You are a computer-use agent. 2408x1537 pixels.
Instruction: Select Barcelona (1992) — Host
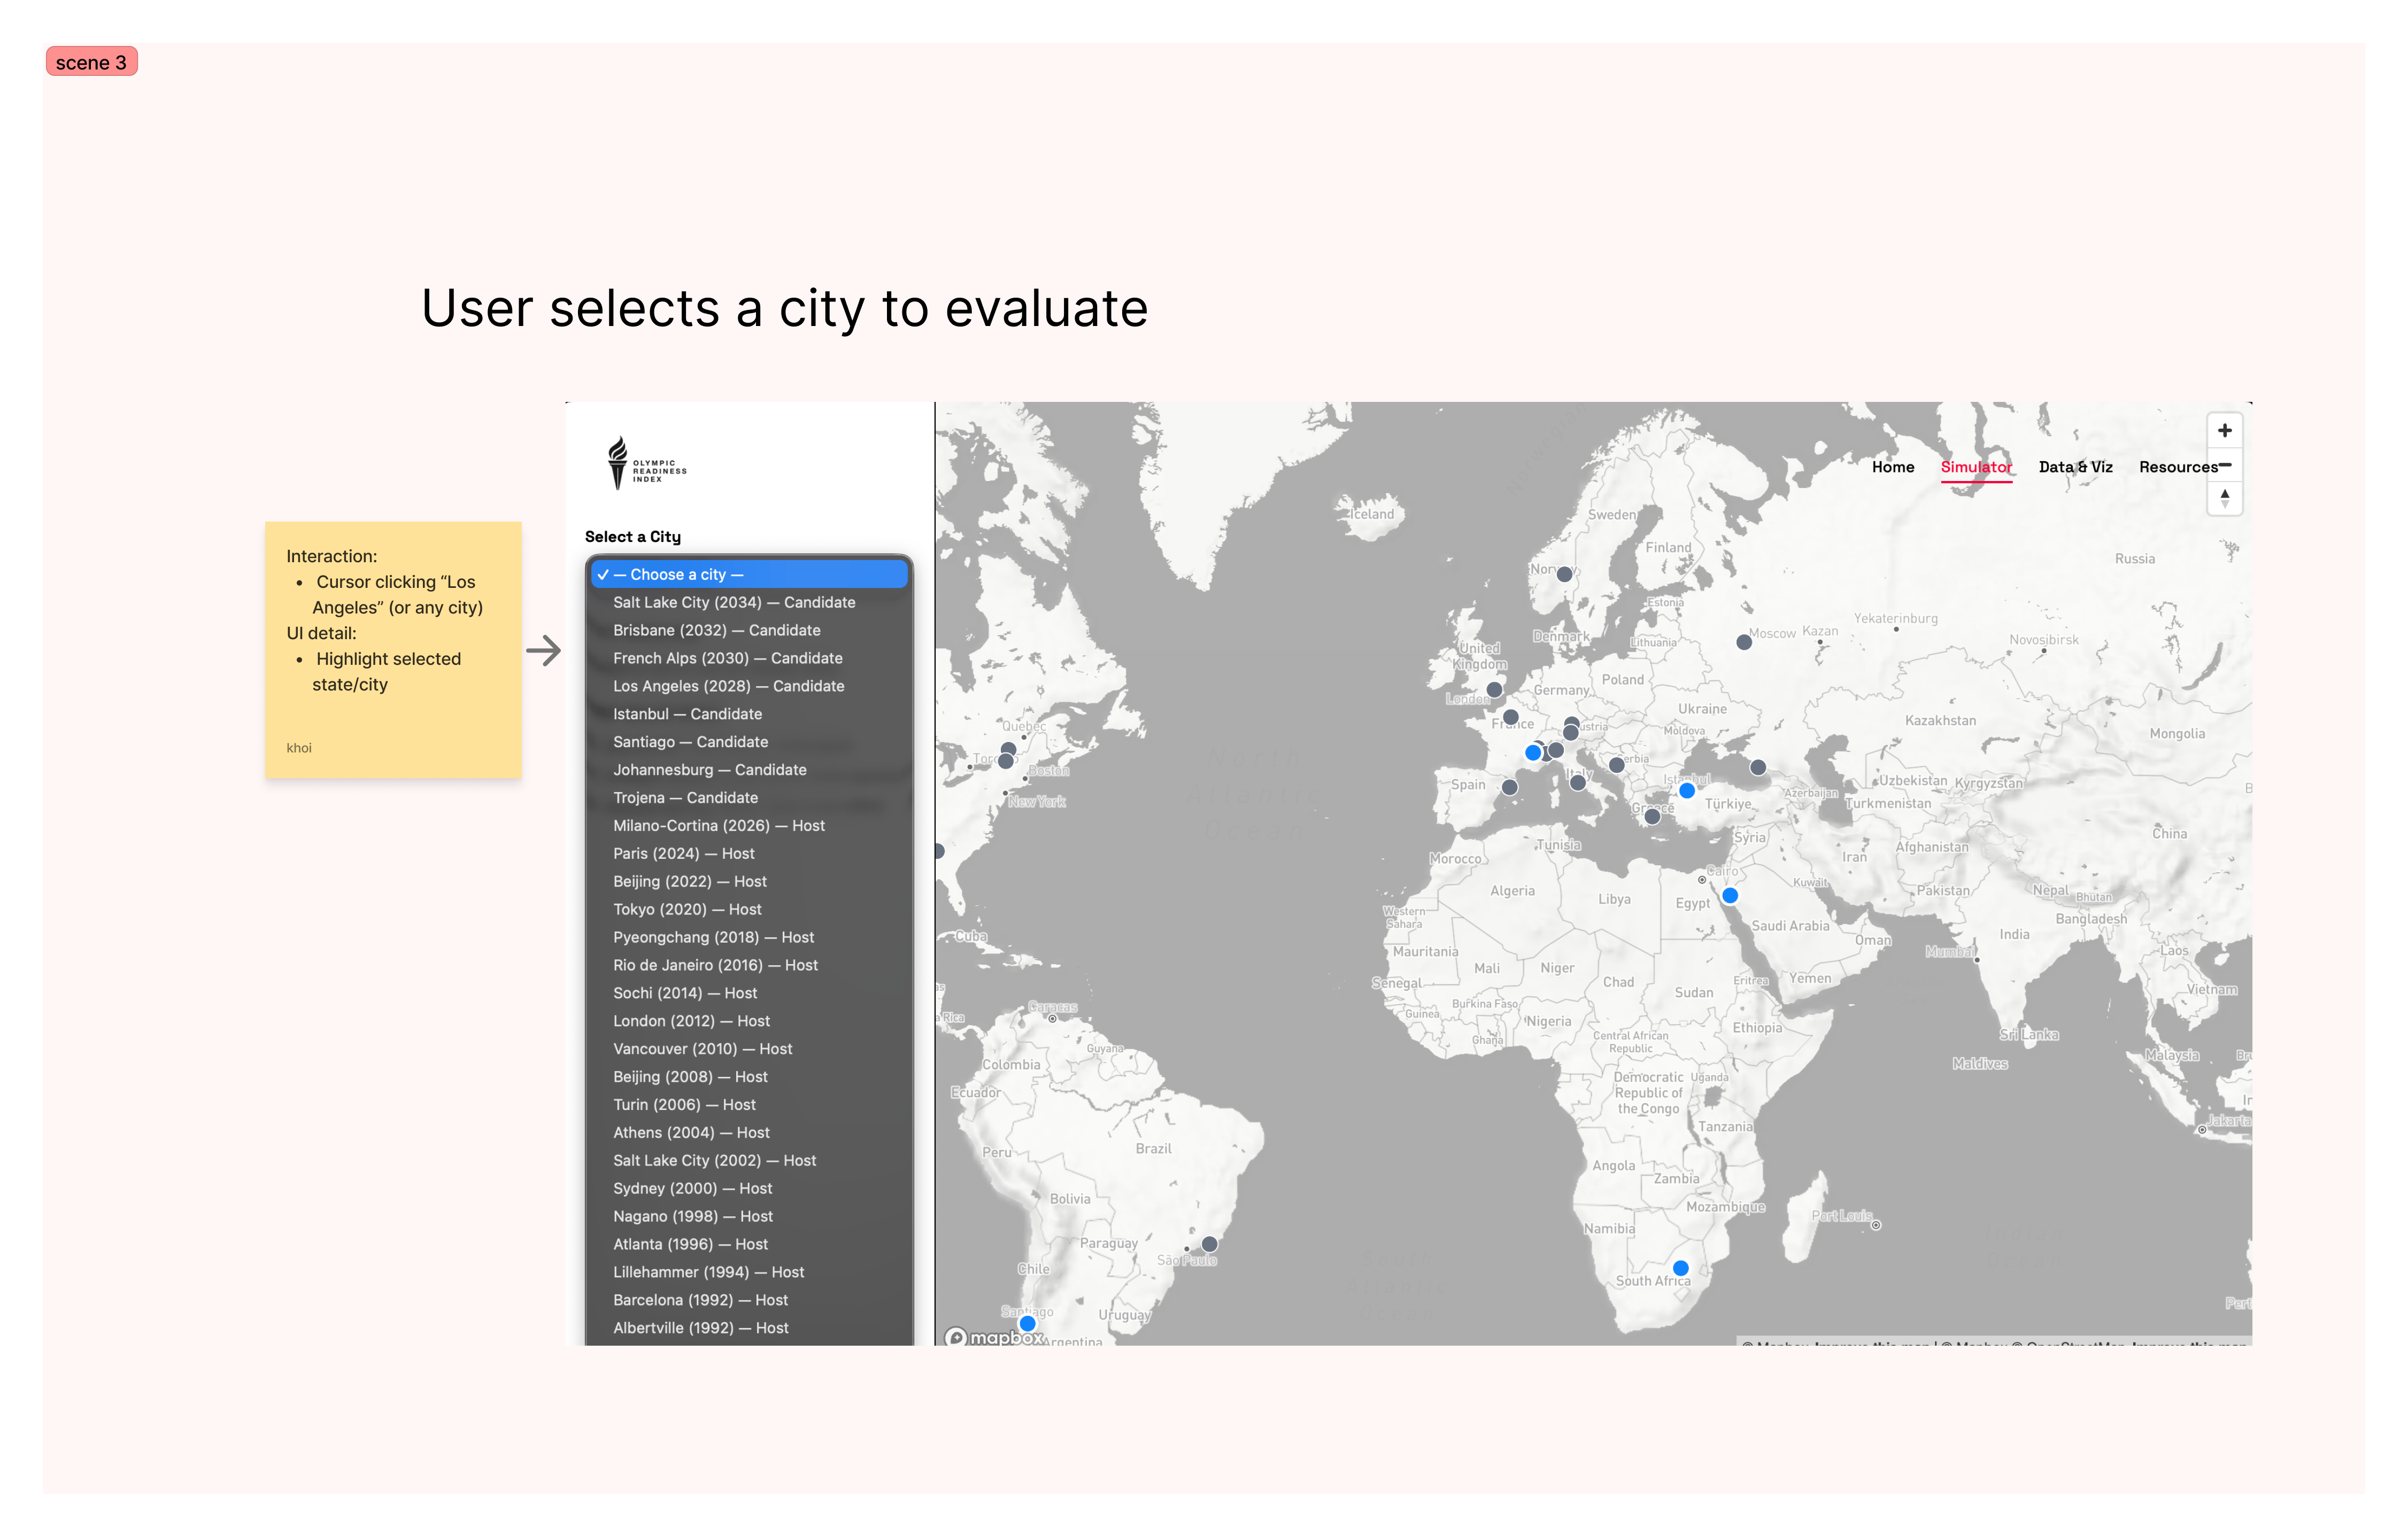[x=749, y=1301]
